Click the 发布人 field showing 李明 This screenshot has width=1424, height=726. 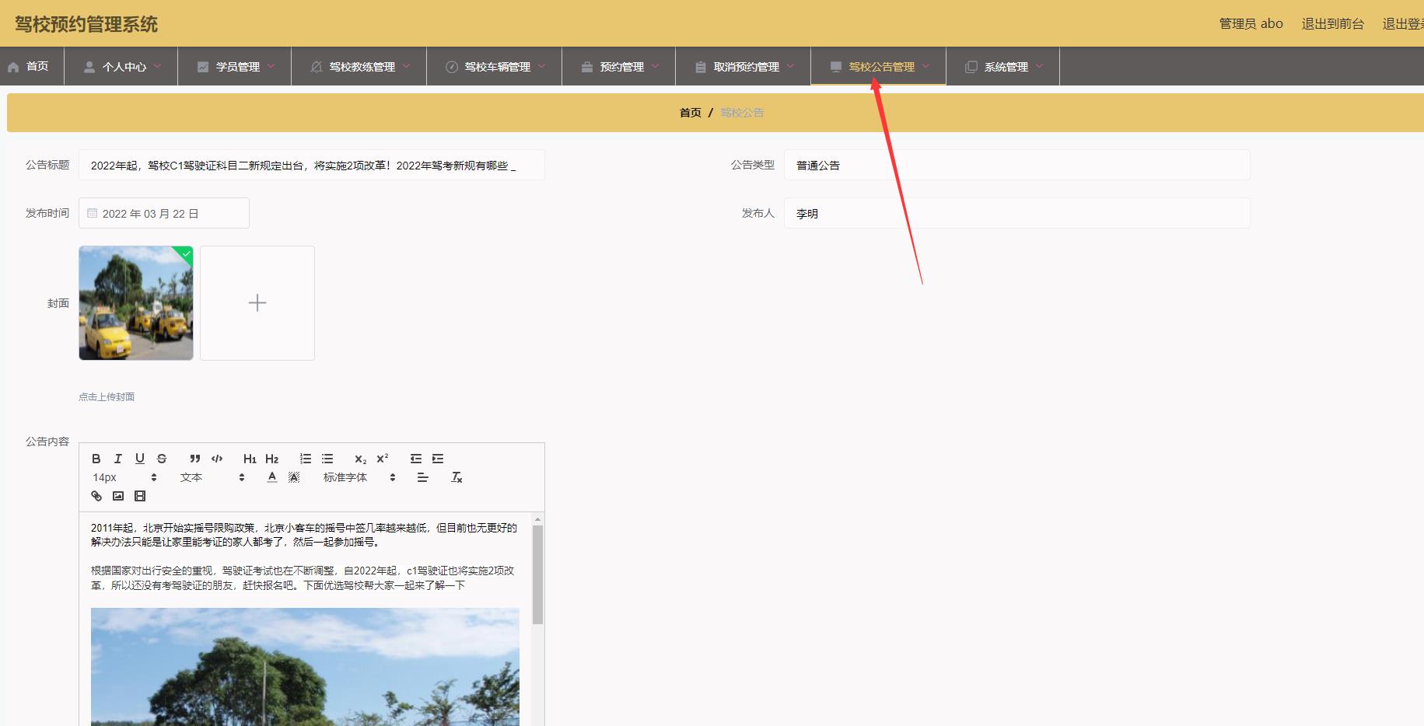point(1017,213)
